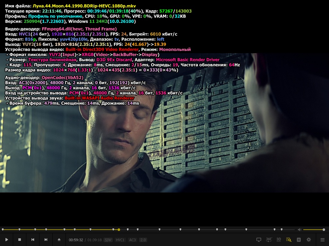Click the 'FFmpeg64.dll(hevc, Thread Frame)' decoder text

79,29
